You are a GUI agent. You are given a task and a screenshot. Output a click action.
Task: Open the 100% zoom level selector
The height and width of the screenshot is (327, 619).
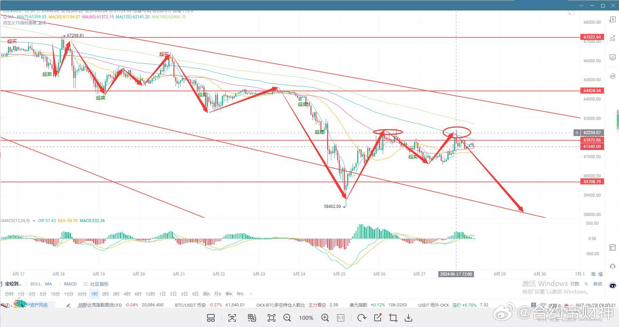[306, 318]
